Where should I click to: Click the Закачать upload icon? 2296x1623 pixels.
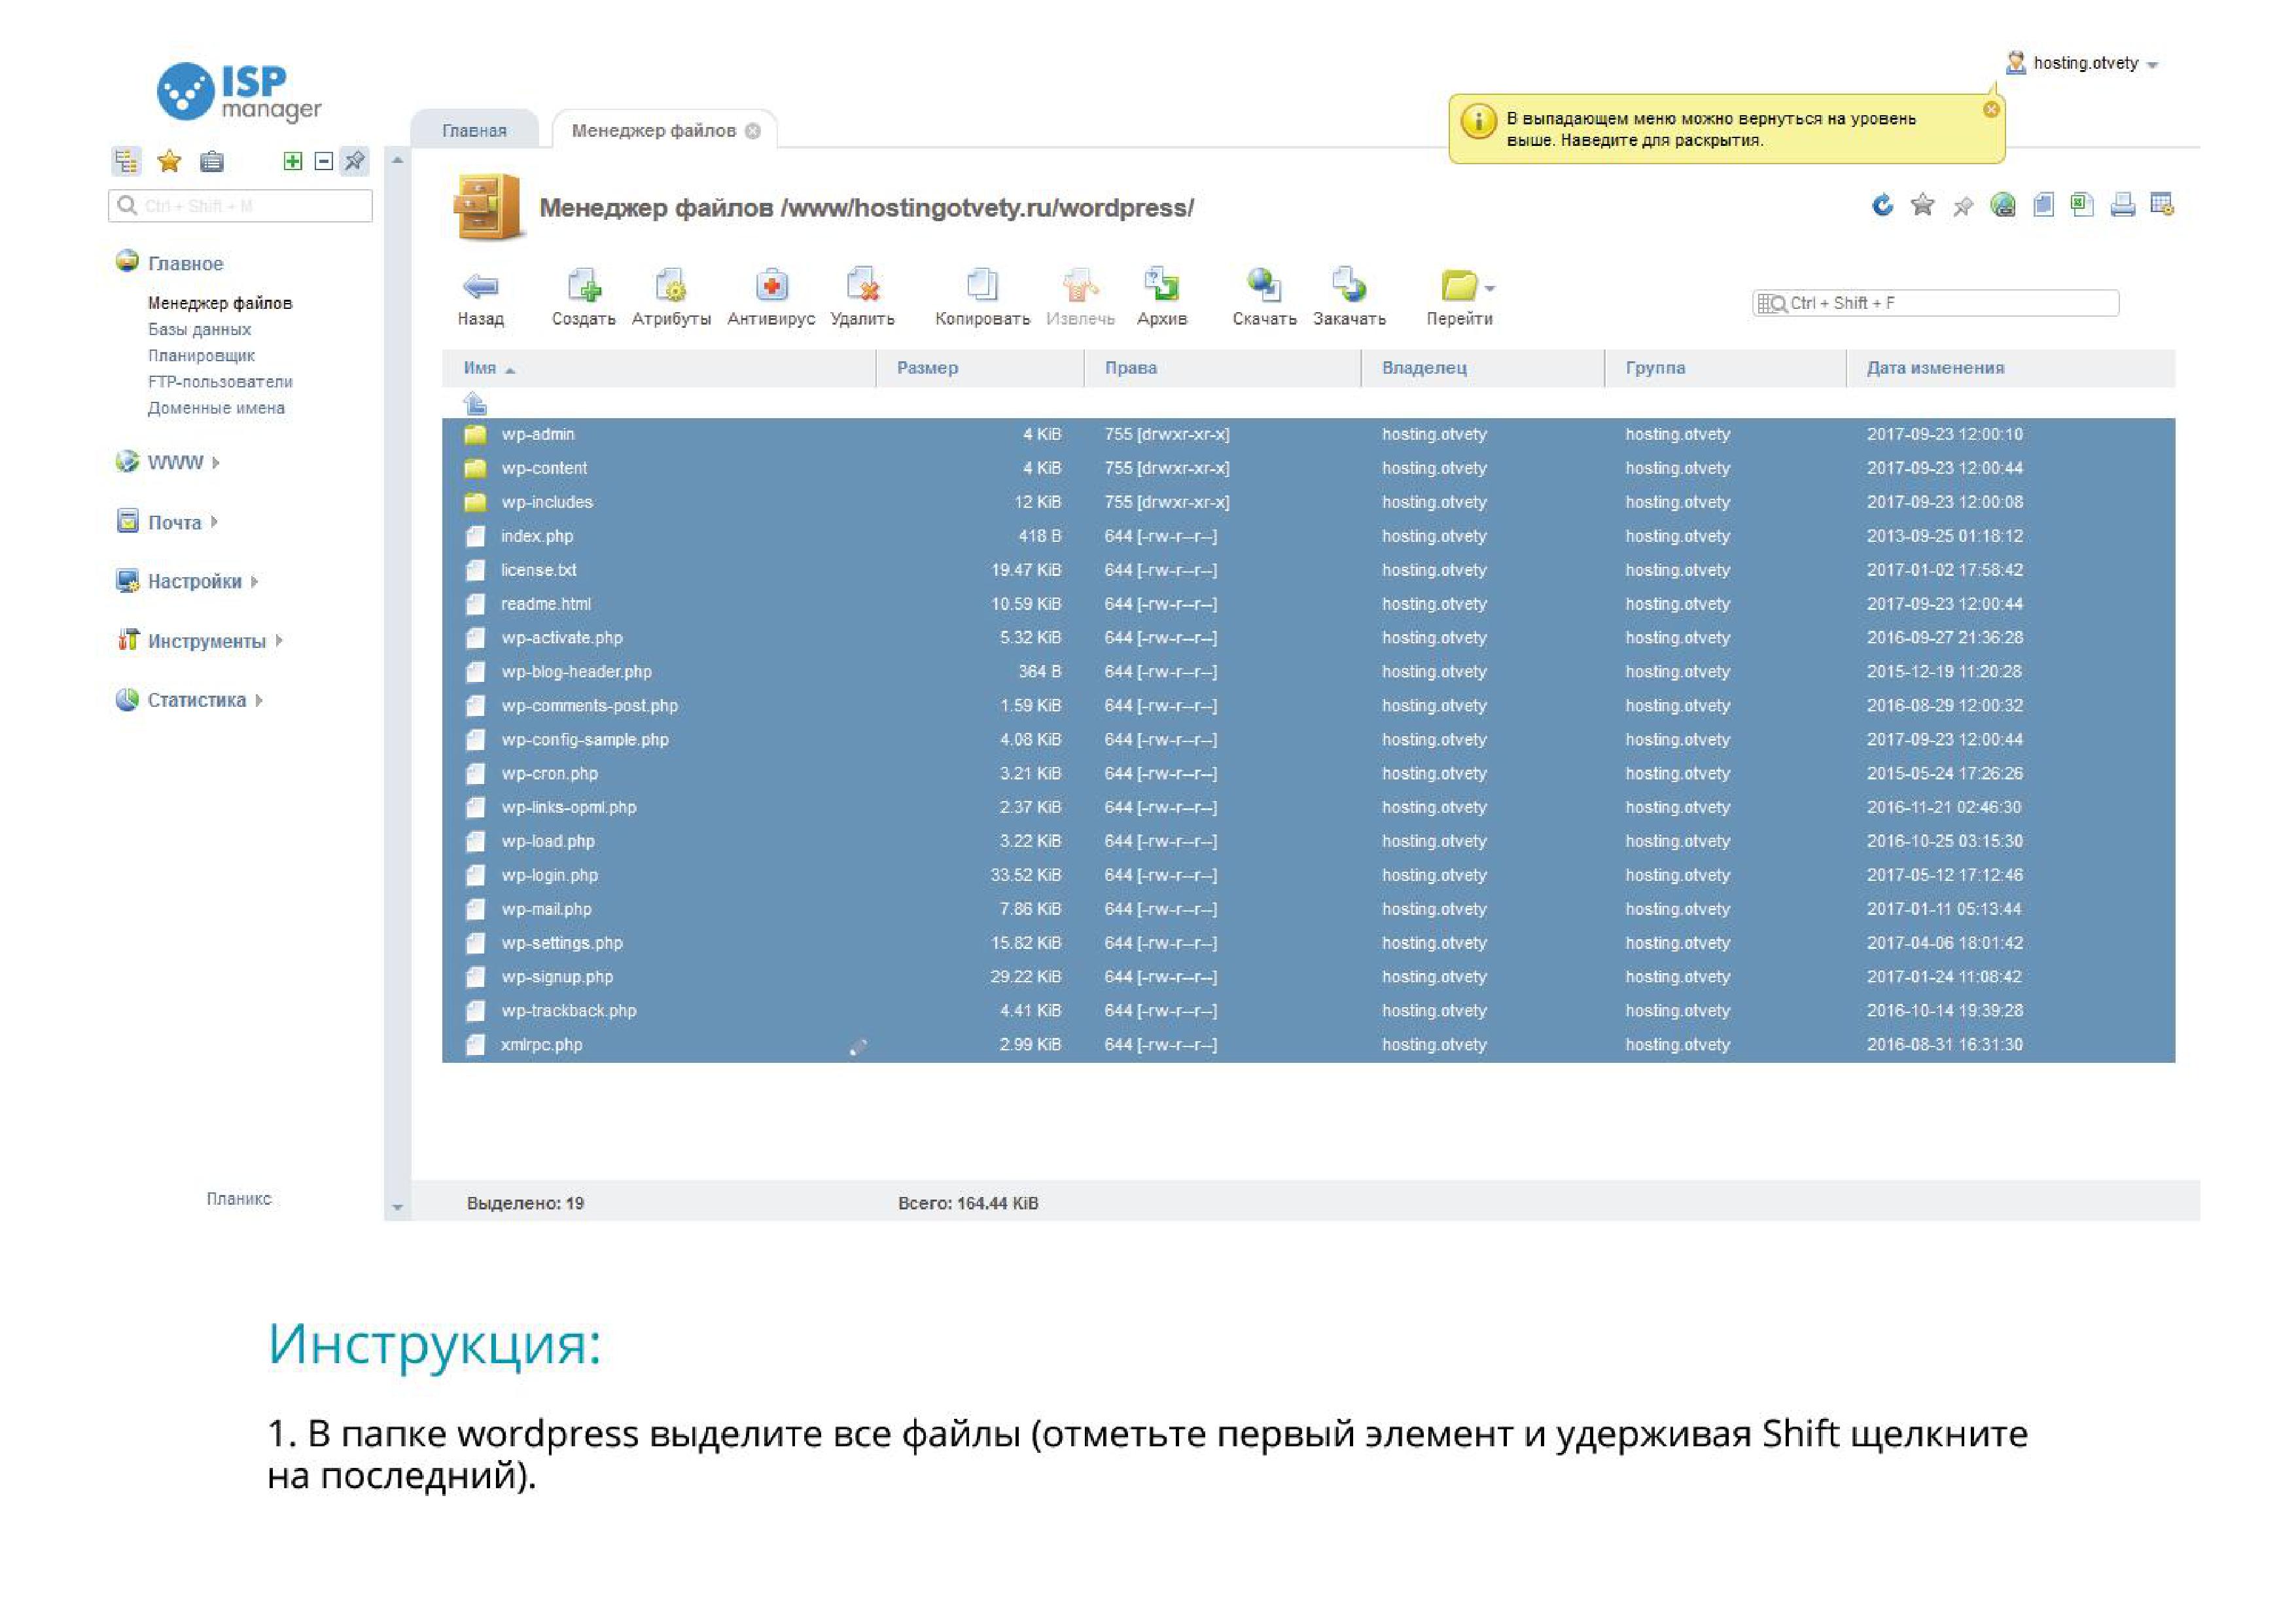[1349, 285]
